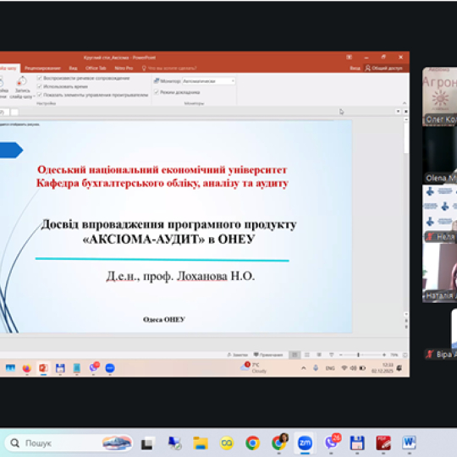Toggle the Режим докладчика checkbox

coord(157,92)
